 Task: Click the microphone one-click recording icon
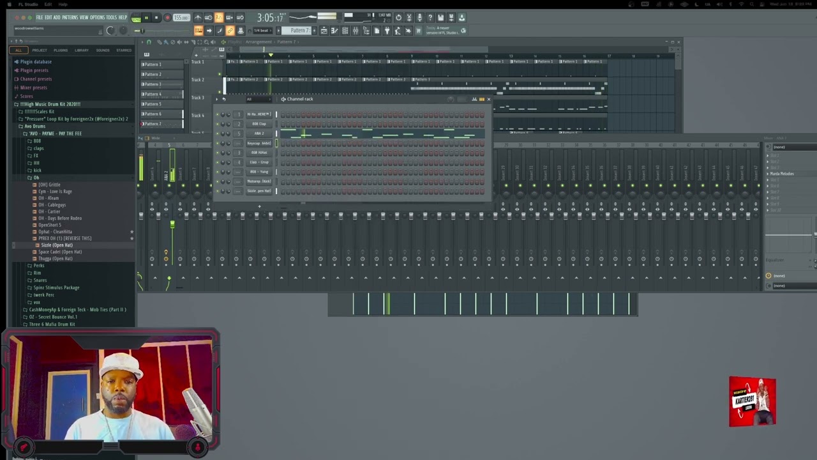click(x=419, y=17)
